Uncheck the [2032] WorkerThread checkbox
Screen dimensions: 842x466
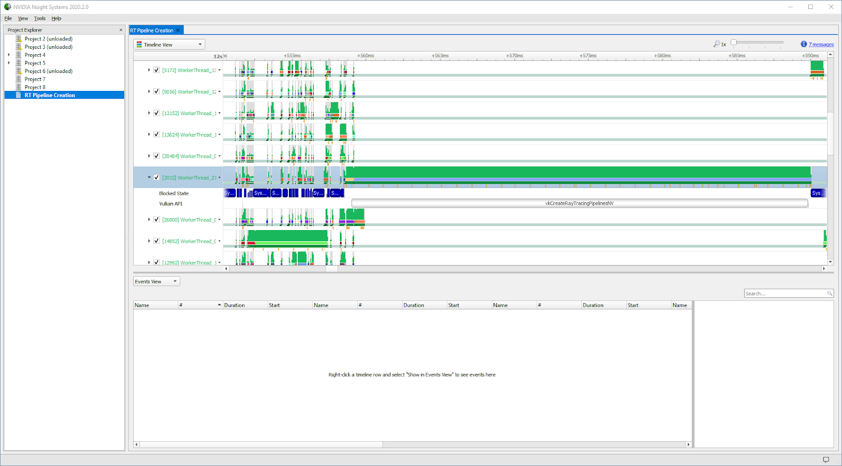[x=156, y=178]
